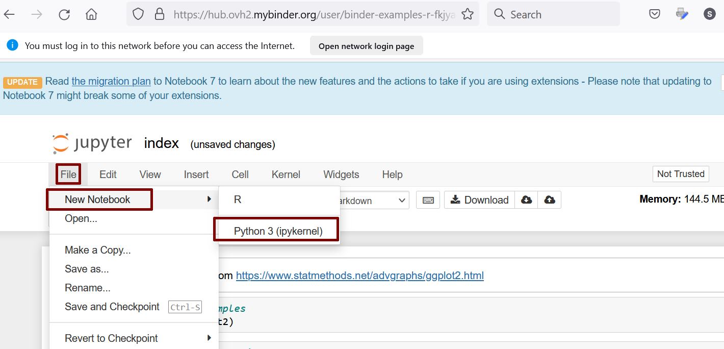
Task: Click the cloud download icon button
Action: [x=526, y=200]
